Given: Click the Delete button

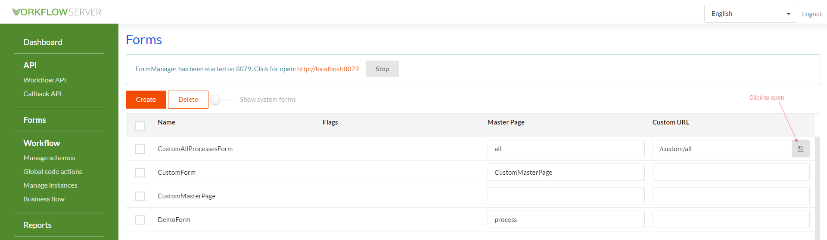Looking at the screenshot, I should point(188,100).
